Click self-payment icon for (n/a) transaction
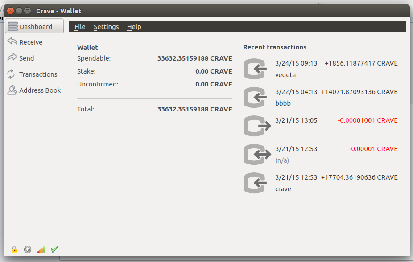The height and width of the screenshot is (262, 413). point(257,155)
